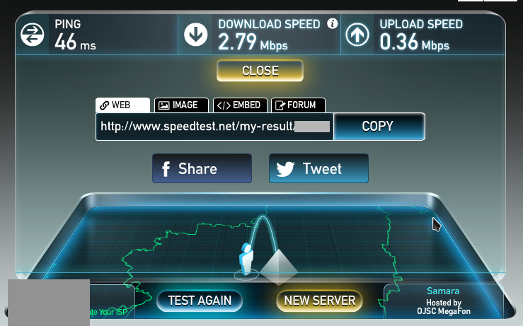The image size is (523, 326).
Task: Start TEST AGAIN
Action: pos(200,301)
